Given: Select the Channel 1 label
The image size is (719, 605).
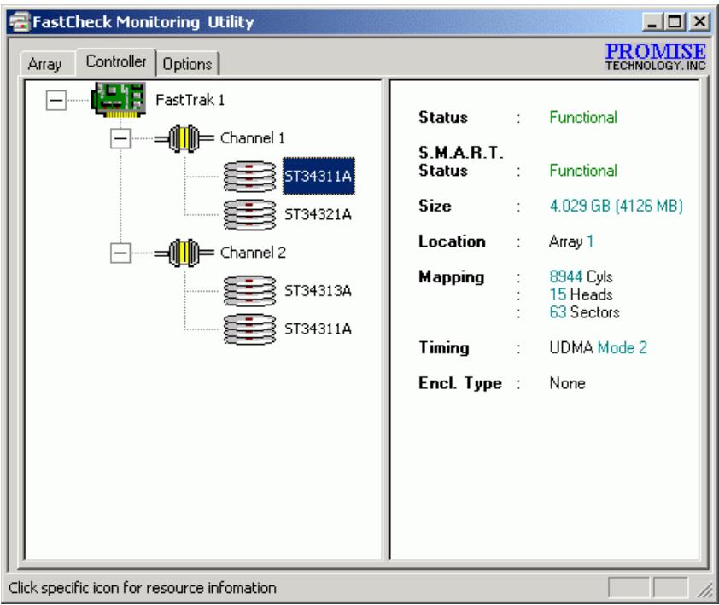Looking at the screenshot, I should pyautogui.click(x=253, y=138).
